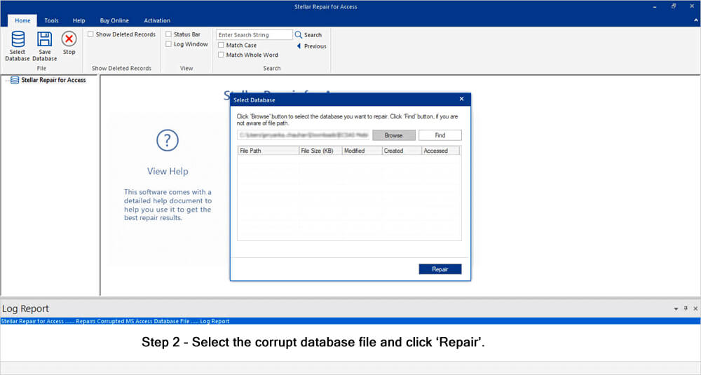This screenshot has width=701, height=375.
Task: Open the Activation tab
Action: [x=157, y=20]
